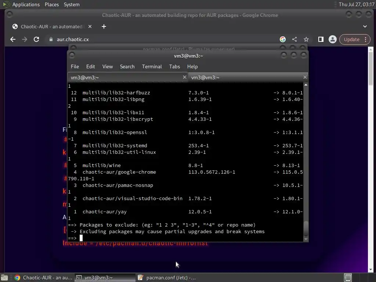Close the Chaotic-AUR browser tab
Image resolution: width=376 pixels, height=282 pixels.
[x=90, y=26]
